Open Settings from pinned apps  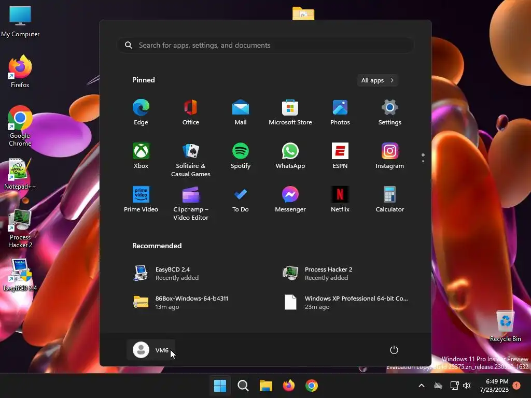click(x=390, y=112)
